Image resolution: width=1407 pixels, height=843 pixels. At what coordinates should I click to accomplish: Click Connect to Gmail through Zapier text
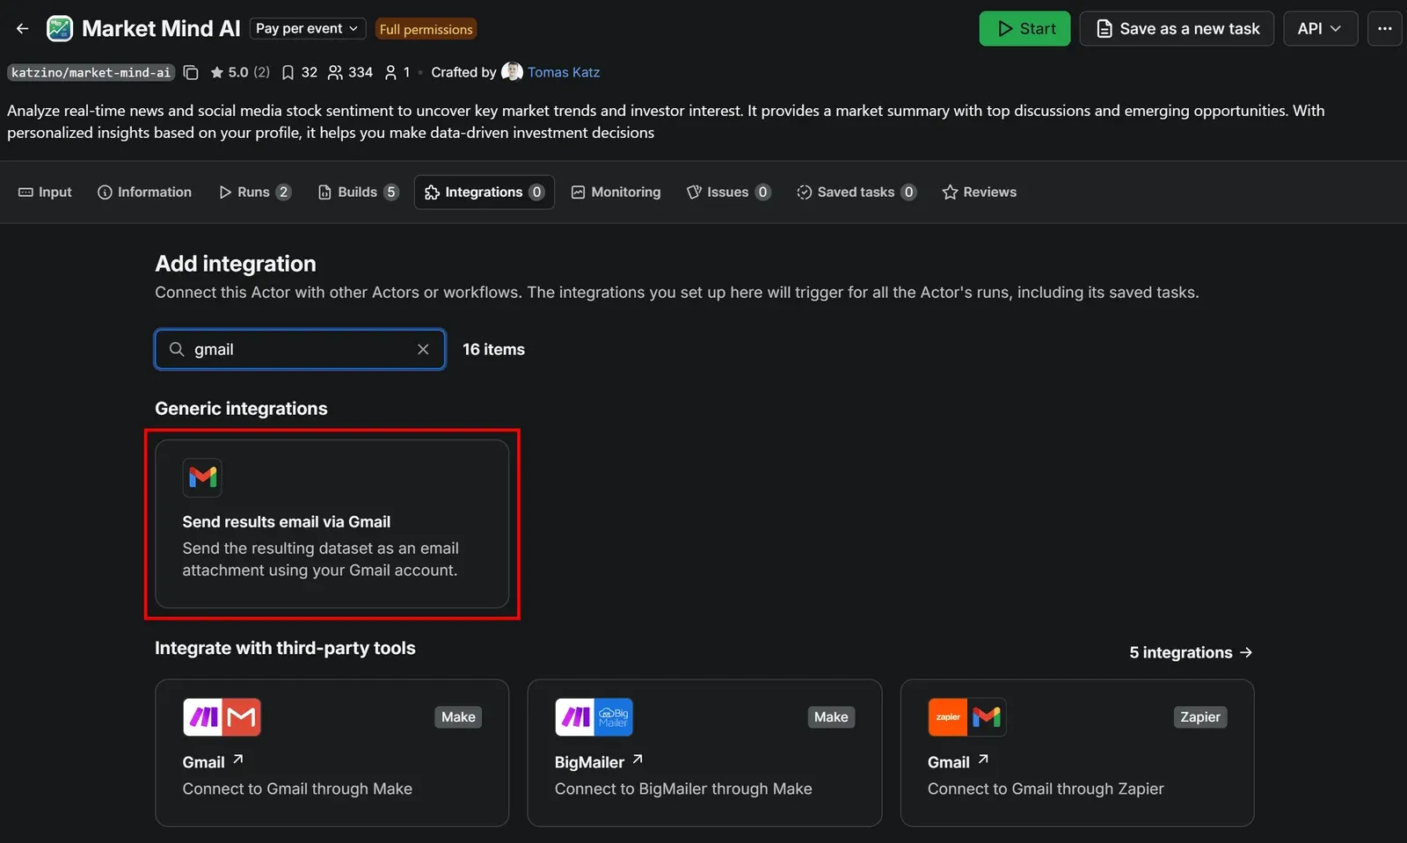1046,788
